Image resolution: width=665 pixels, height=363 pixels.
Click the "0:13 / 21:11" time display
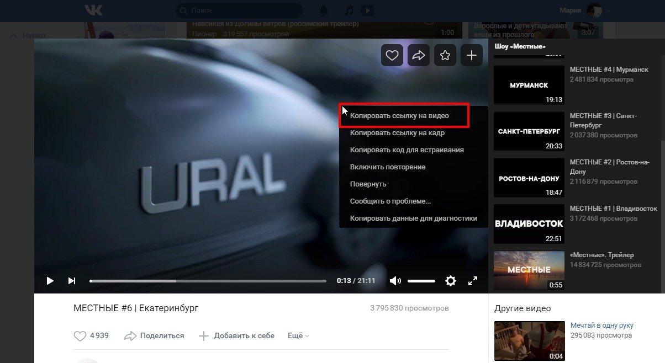click(356, 281)
